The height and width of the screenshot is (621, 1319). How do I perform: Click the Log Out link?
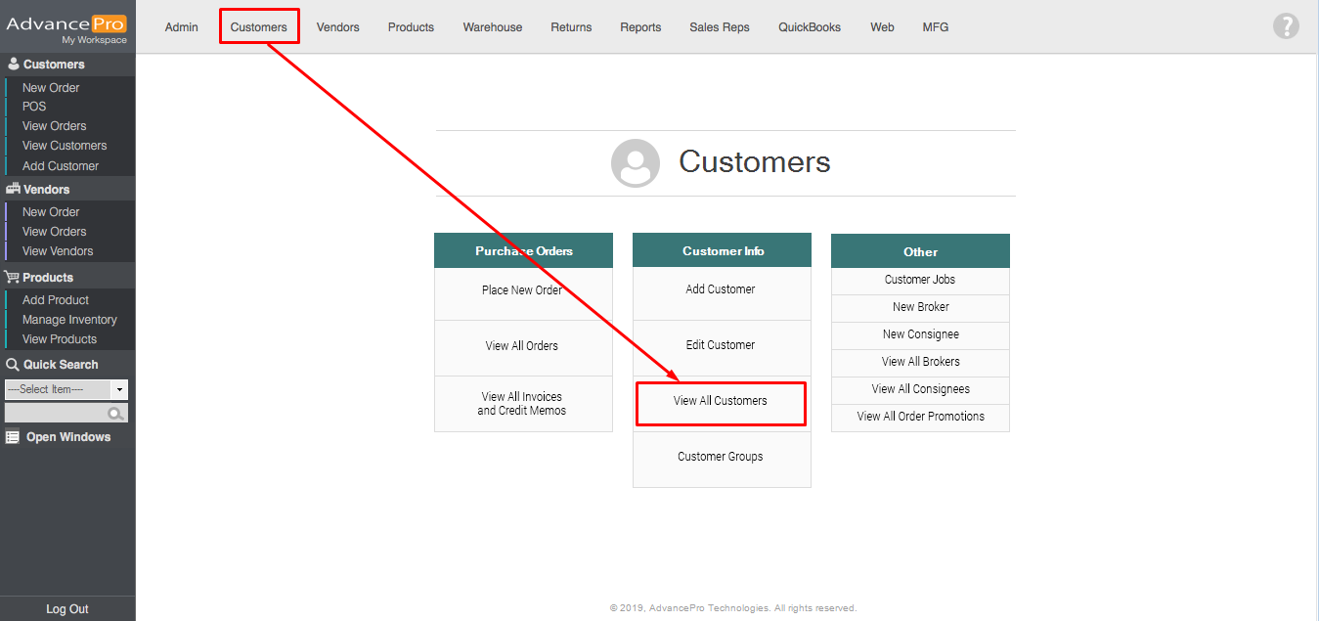tap(67, 609)
